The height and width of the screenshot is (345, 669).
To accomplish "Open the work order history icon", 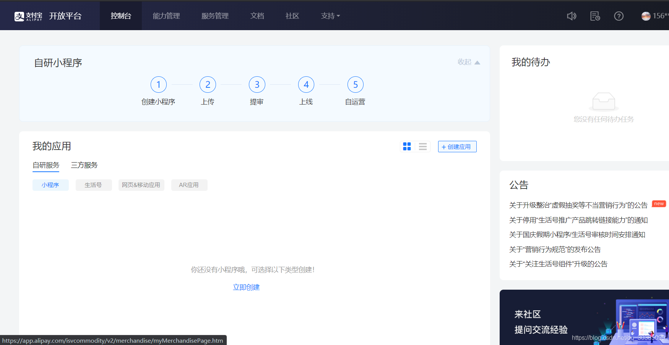I will tap(595, 16).
